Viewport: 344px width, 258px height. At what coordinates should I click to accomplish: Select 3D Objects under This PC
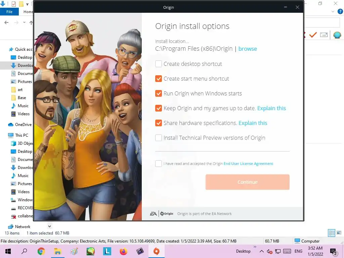[23, 143]
